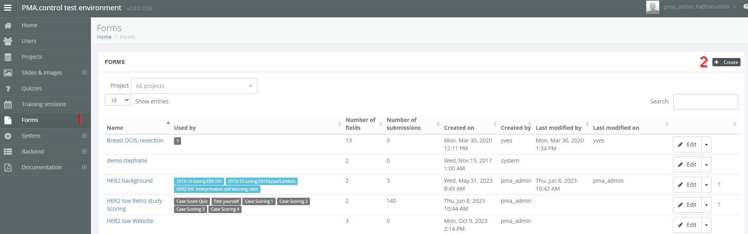Open pma_admin Pathomation user menu
This screenshot has width=748, height=234.
pos(696,7)
